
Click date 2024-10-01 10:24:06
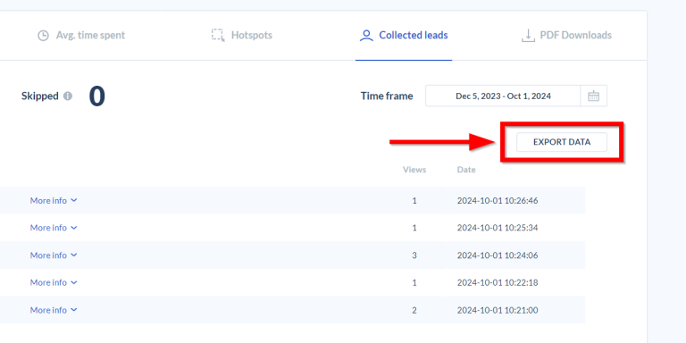point(498,255)
